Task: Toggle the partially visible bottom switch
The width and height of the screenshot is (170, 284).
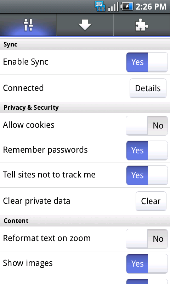Action: pos(147,281)
